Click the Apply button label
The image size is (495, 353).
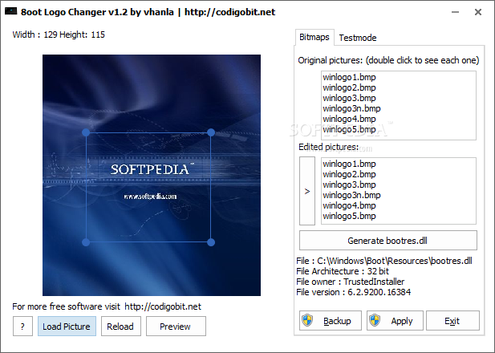point(402,321)
